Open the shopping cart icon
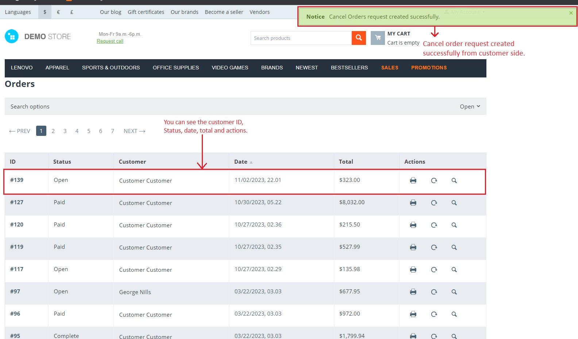Image resolution: width=578 pixels, height=339 pixels. (378, 38)
